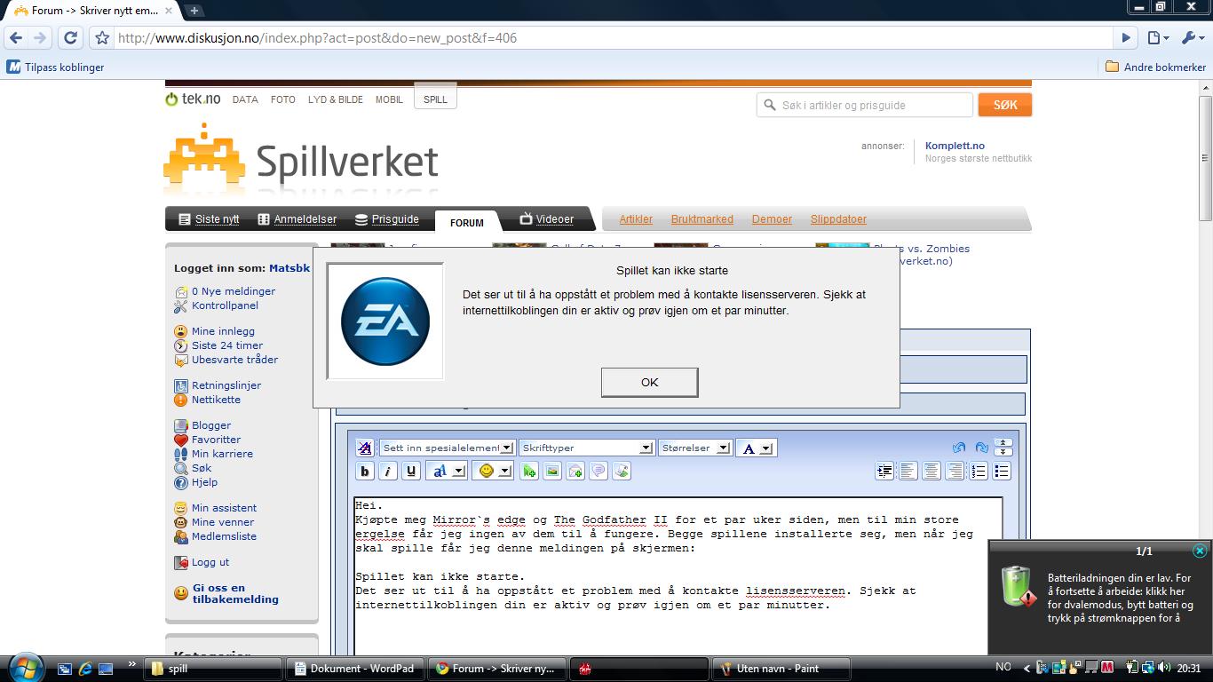Click the browser address bar

coord(613,38)
